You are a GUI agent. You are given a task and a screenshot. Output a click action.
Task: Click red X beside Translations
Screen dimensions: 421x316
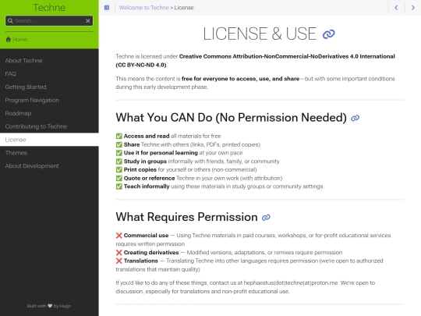pos(119,261)
